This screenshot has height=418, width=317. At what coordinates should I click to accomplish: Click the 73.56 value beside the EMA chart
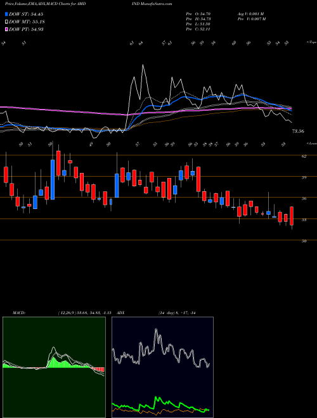coord(299,131)
